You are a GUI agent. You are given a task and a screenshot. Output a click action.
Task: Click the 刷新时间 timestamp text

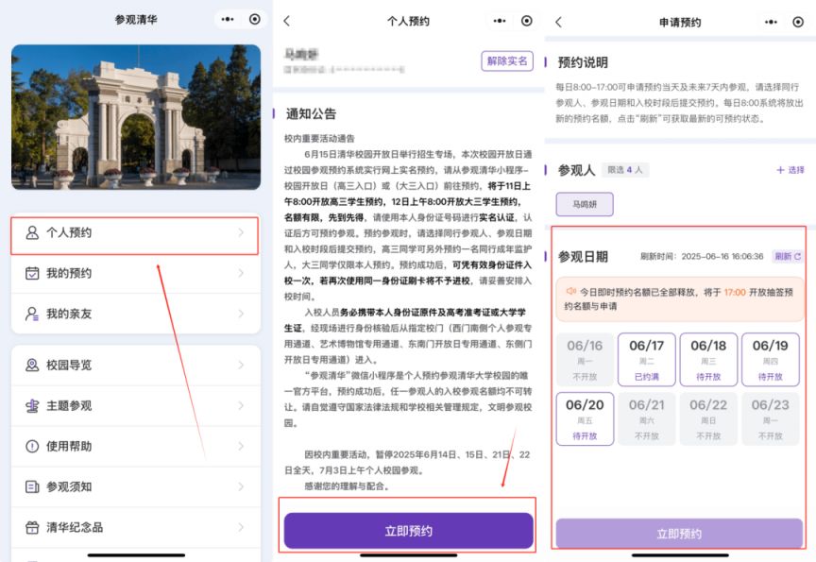click(702, 256)
